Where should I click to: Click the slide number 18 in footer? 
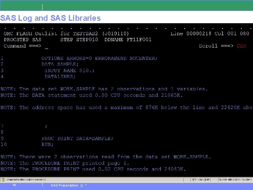[14, 185]
